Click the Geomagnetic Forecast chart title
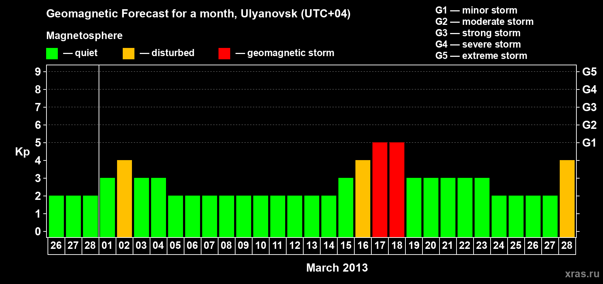The width and height of the screenshot is (603, 284). pos(198,14)
